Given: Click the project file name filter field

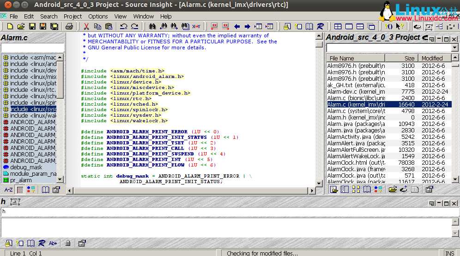Looking at the screenshot, I should pyautogui.click(x=389, y=48).
